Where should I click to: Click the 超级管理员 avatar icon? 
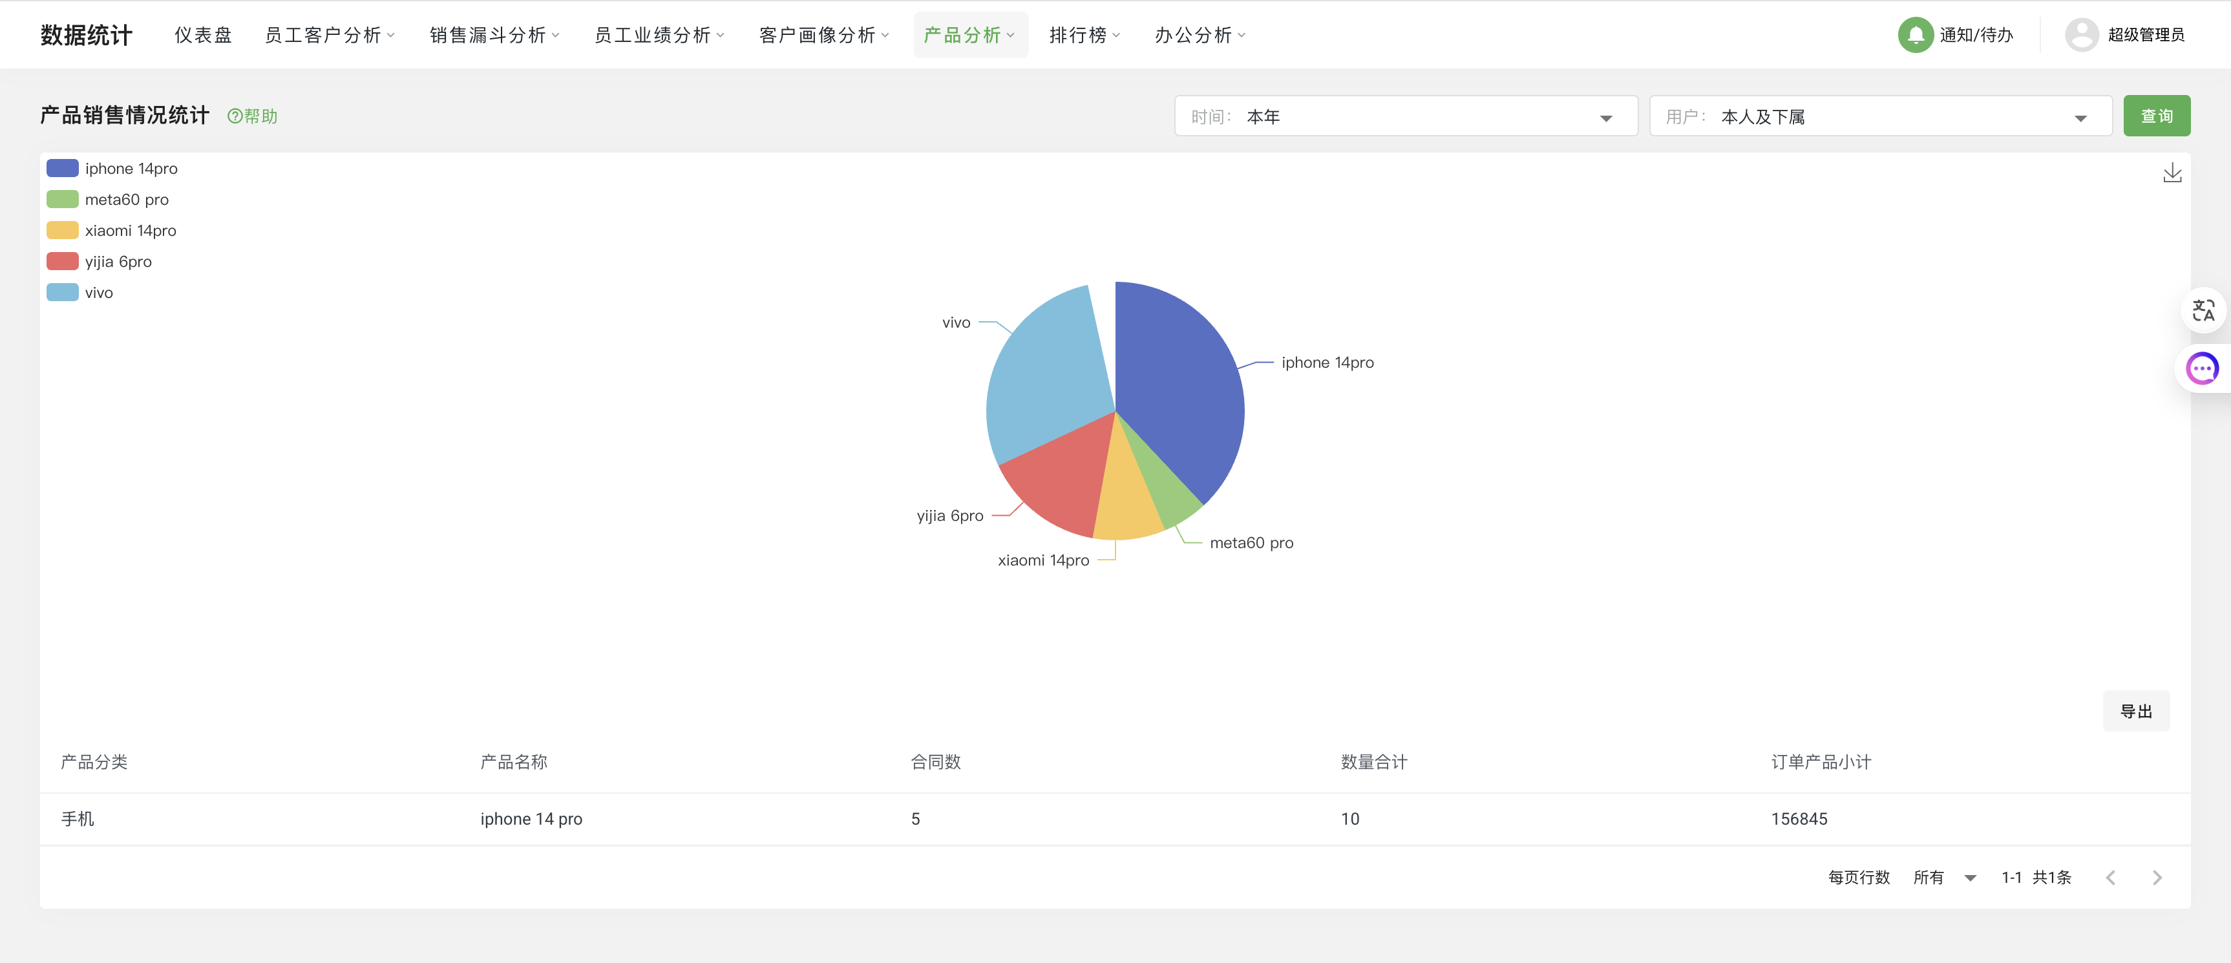click(2082, 35)
